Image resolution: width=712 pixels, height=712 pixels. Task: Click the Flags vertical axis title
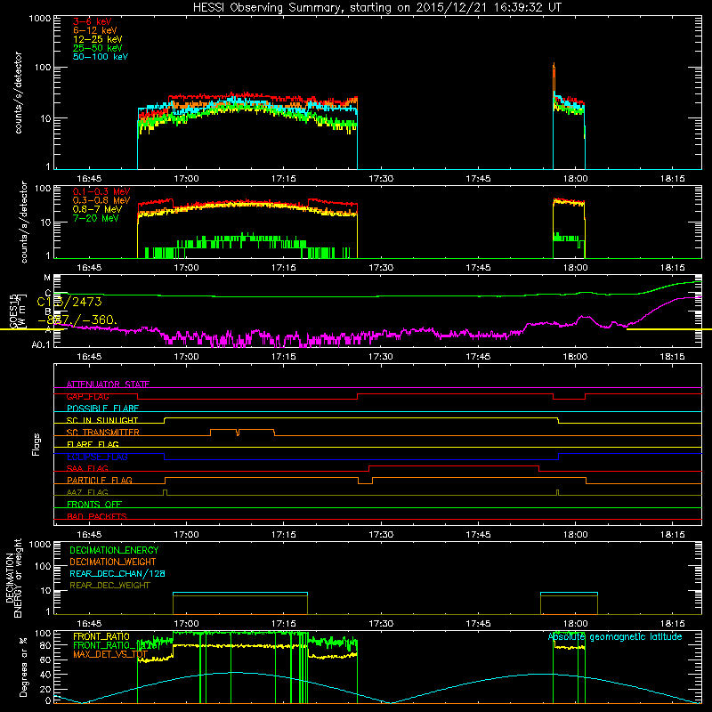click(x=36, y=444)
